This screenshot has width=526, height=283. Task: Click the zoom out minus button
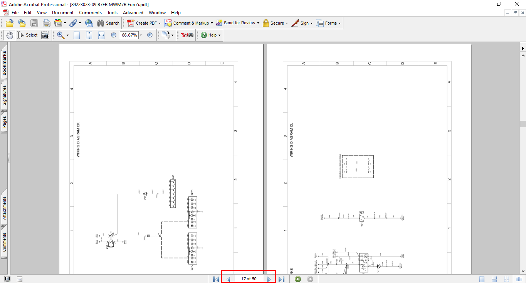114,35
